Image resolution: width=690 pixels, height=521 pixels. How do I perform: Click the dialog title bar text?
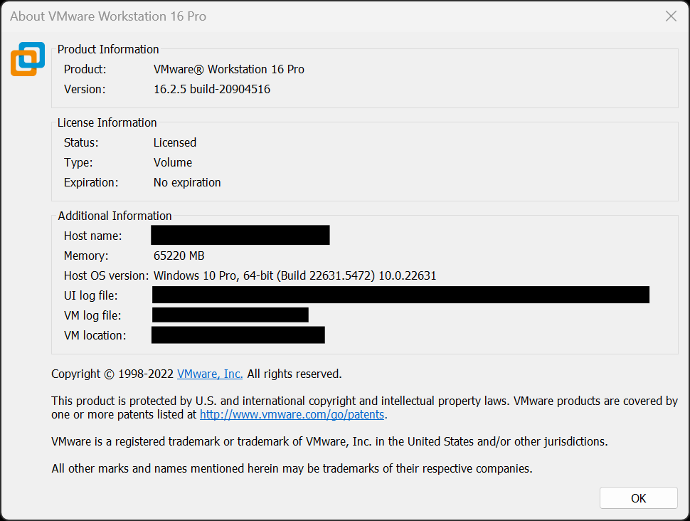(x=108, y=16)
